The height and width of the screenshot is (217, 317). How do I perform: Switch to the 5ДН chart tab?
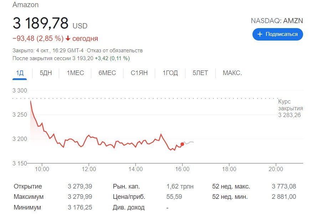[46, 73]
